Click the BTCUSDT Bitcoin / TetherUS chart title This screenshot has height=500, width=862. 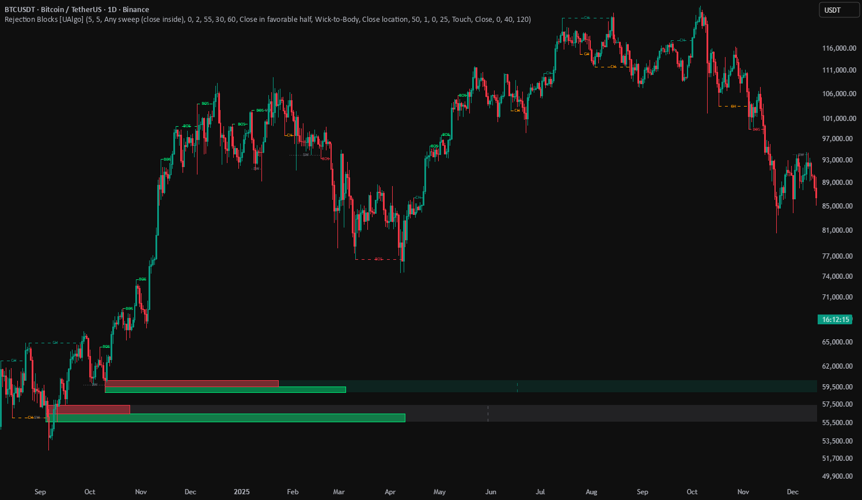pos(77,9)
